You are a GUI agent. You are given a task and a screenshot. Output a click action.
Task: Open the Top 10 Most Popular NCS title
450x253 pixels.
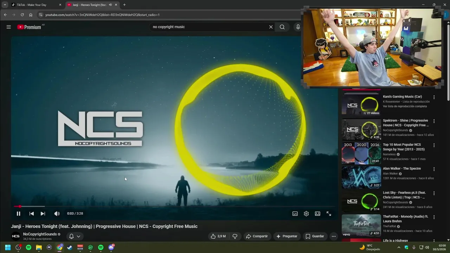(x=404, y=147)
